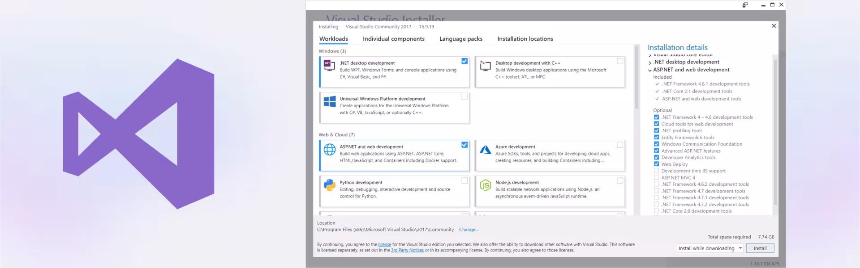Image resolution: width=860 pixels, height=268 pixels.
Task: Click the Windows (3) heading
Action: [x=332, y=51]
